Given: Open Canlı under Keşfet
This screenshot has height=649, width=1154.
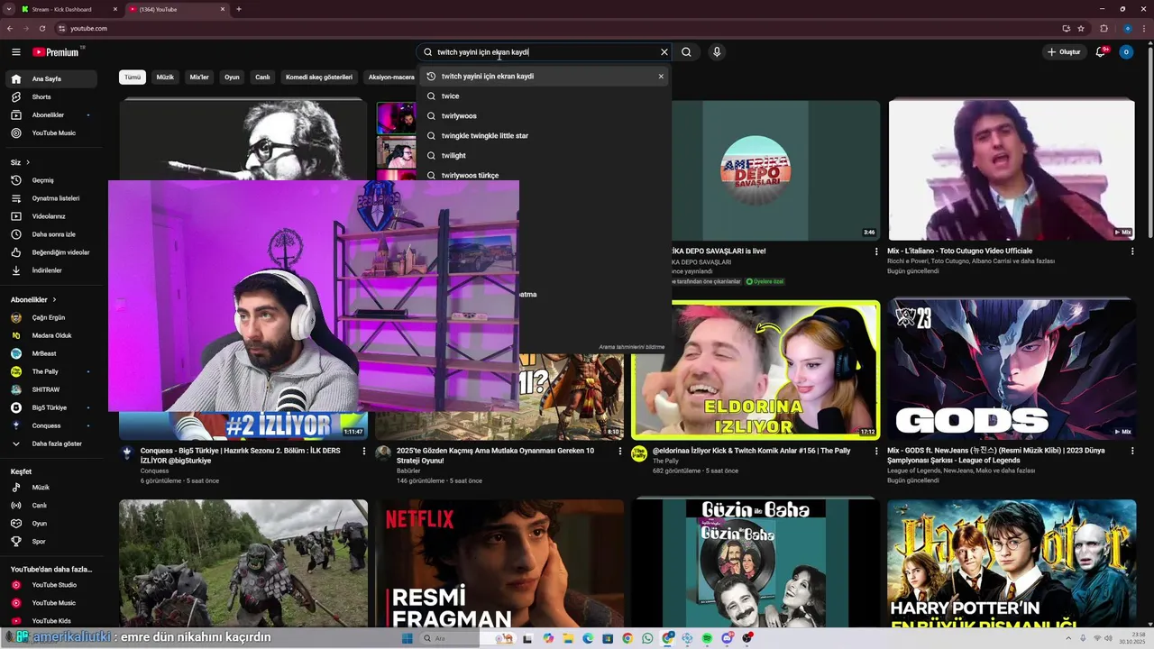Looking at the screenshot, I should 51,506.
